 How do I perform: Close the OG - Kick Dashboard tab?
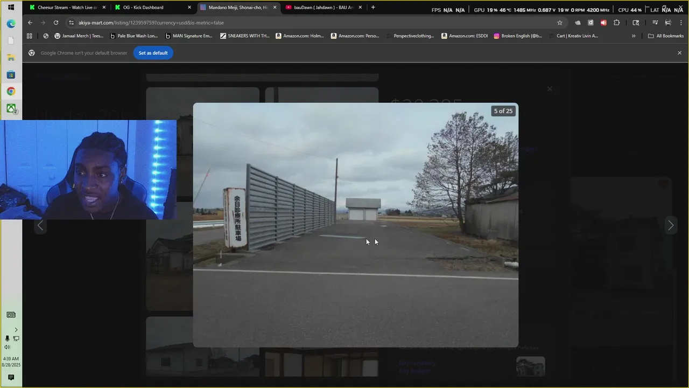point(189,8)
